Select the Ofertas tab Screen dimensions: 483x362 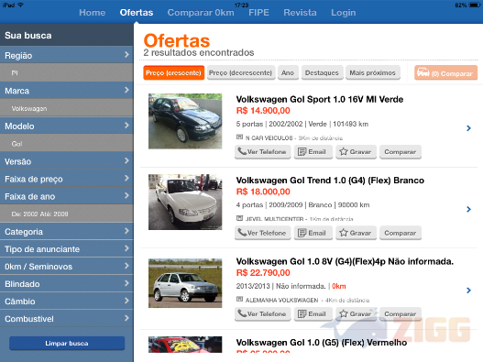tap(137, 13)
